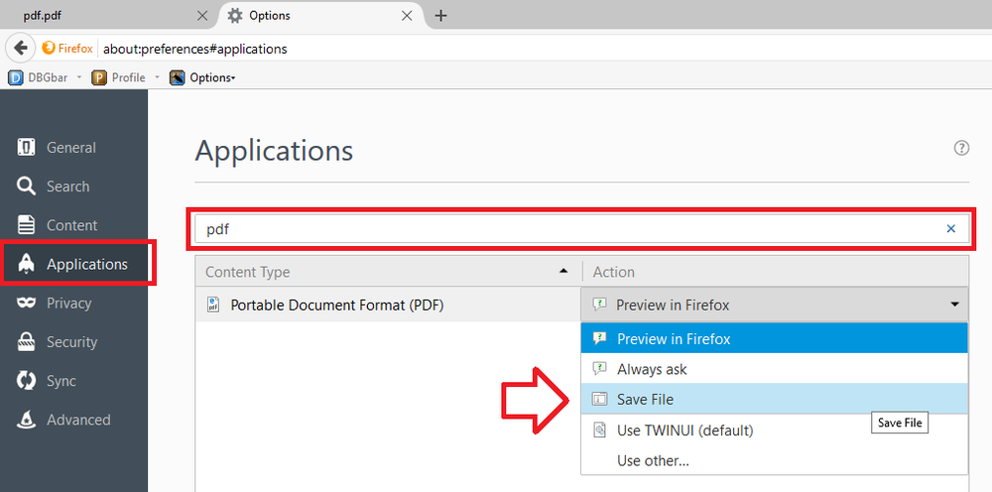Sort by Content Type column header
The height and width of the screenshot is (492, 992).
(x=388, y=272)
